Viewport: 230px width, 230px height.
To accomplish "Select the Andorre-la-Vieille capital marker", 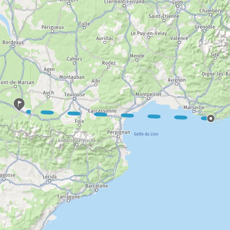I will coord(77,145).
